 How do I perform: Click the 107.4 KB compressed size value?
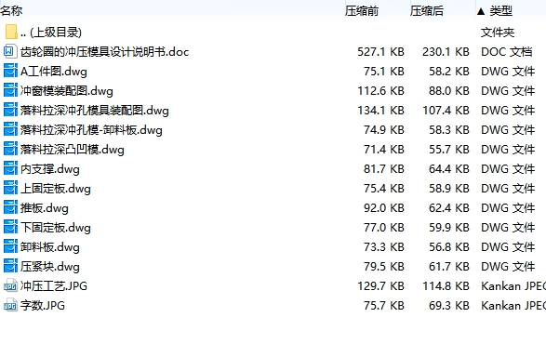coord(446,111)
